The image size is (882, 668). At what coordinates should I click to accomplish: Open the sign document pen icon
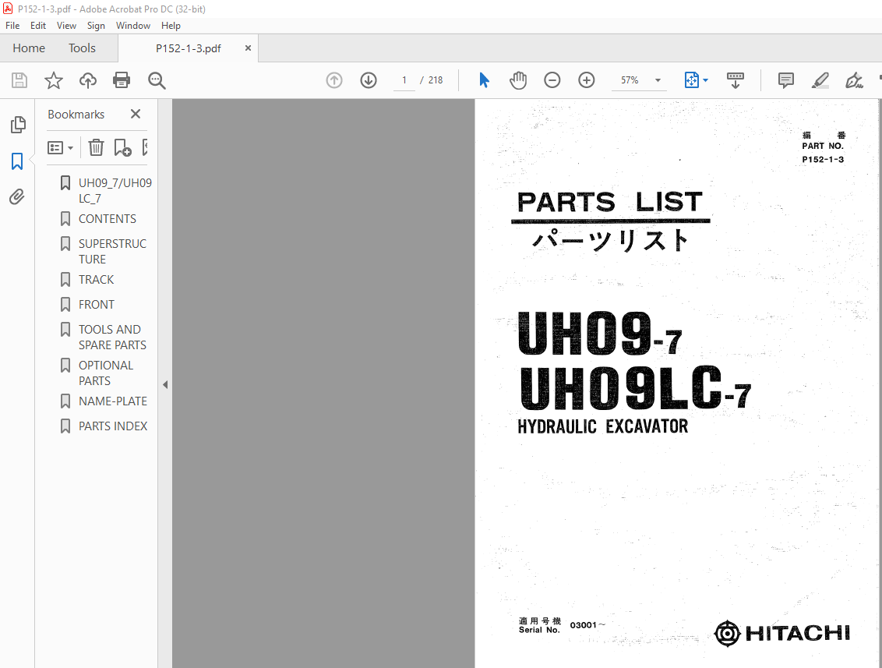point(854,80)
